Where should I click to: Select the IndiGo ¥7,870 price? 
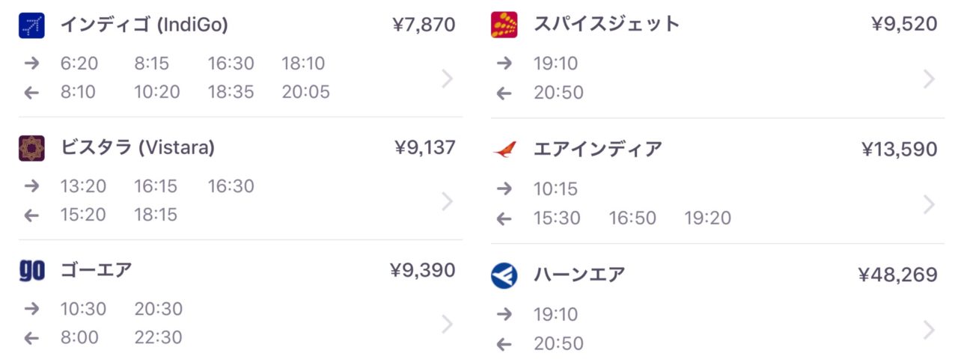click(424, 25)
